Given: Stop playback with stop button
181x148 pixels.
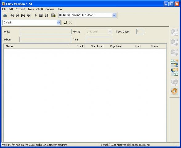Looking at the screenshot, I should tap(41, 15).
